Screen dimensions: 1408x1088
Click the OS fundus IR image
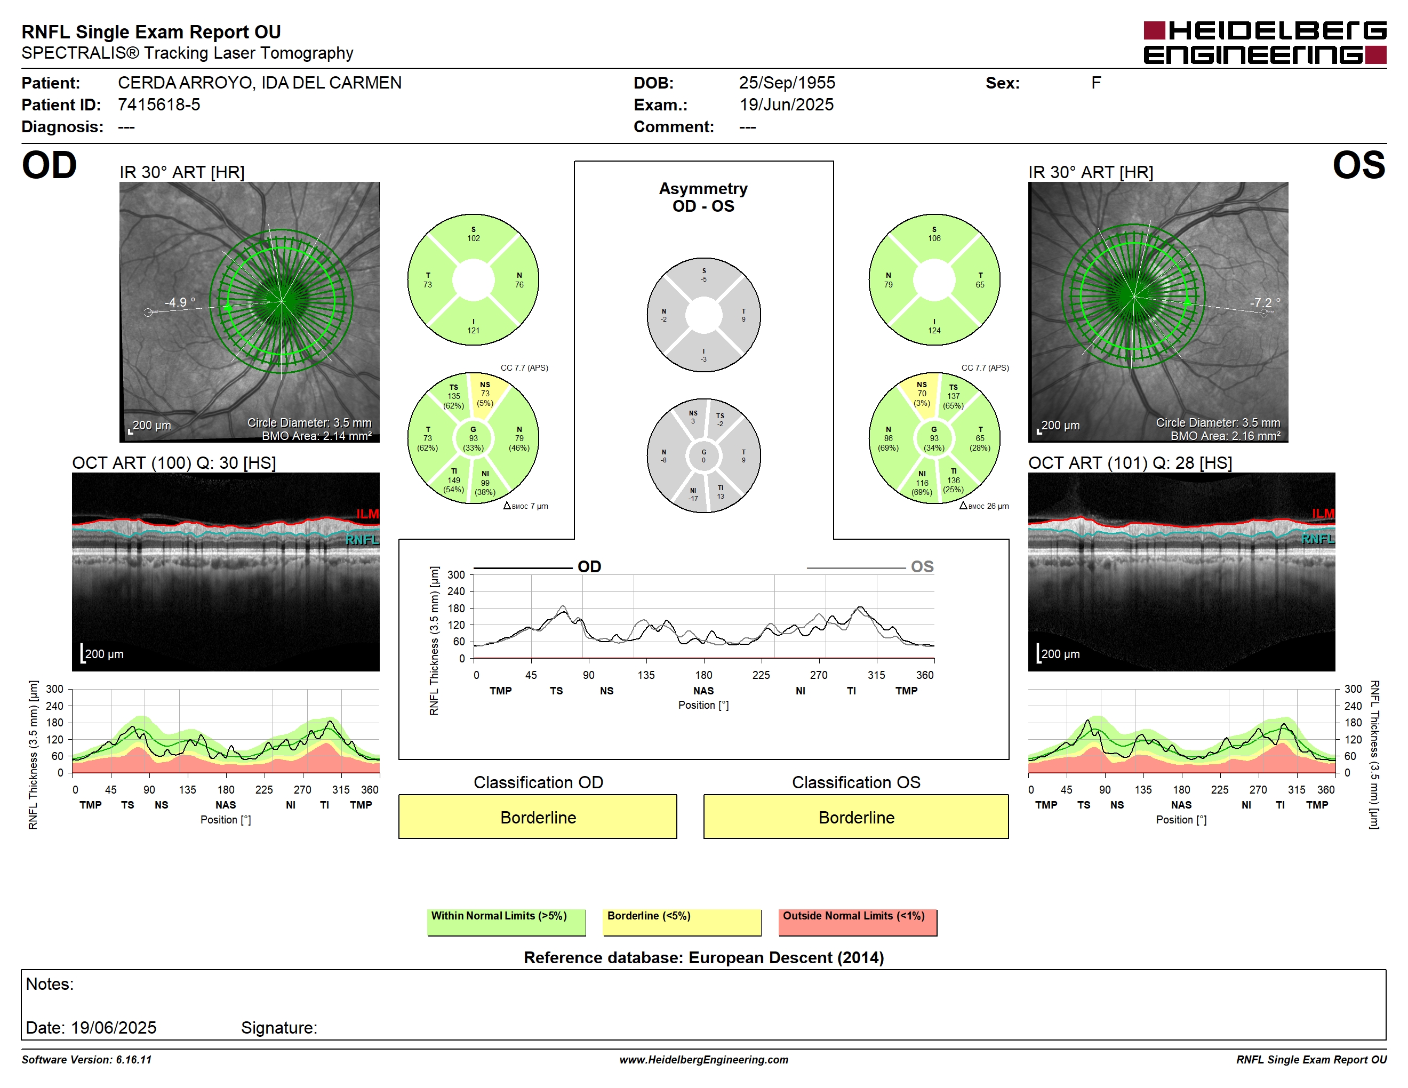coord(1158,312)
